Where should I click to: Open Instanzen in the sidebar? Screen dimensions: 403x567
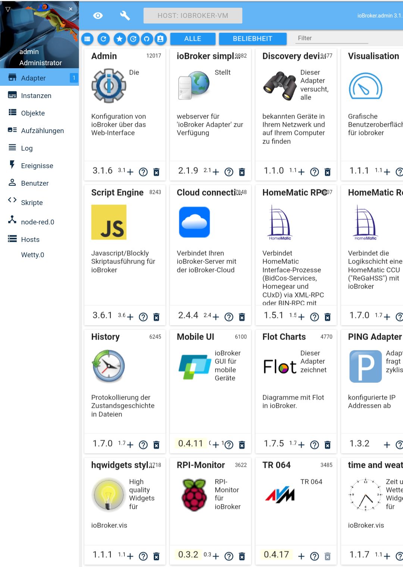pyautogui.click(x=40, y=95)
